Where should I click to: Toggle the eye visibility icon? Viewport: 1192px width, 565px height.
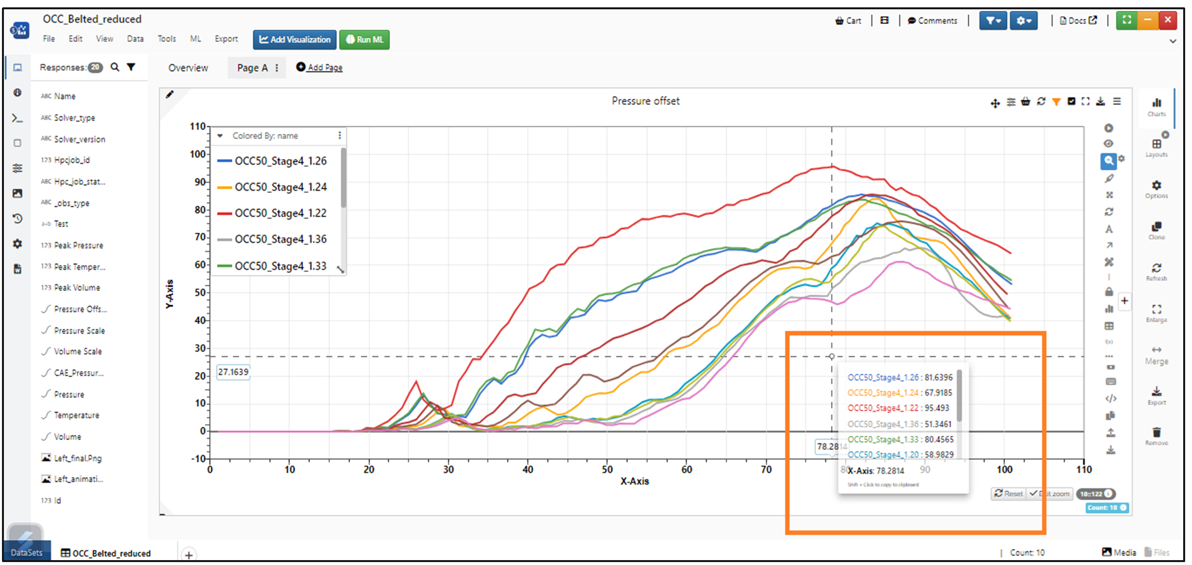[x=1109, y=144]
